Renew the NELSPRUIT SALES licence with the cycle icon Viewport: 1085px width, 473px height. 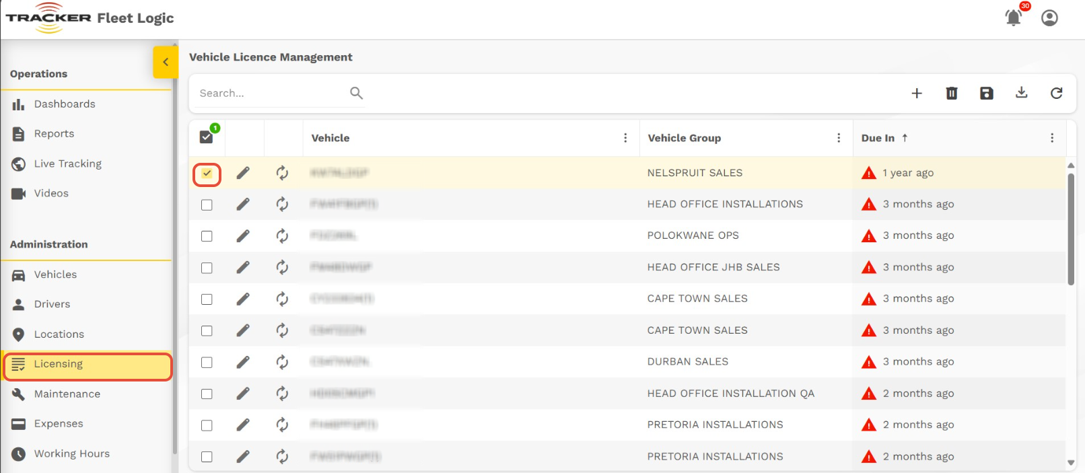282,173
